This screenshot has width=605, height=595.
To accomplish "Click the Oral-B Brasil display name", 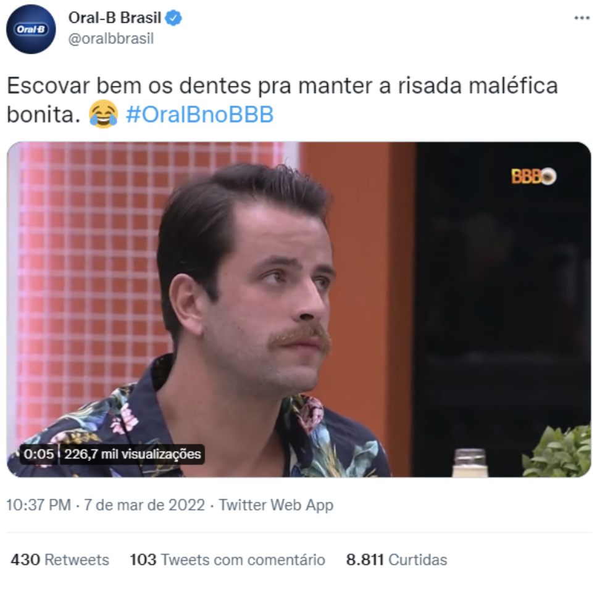I will coord(115,18).
